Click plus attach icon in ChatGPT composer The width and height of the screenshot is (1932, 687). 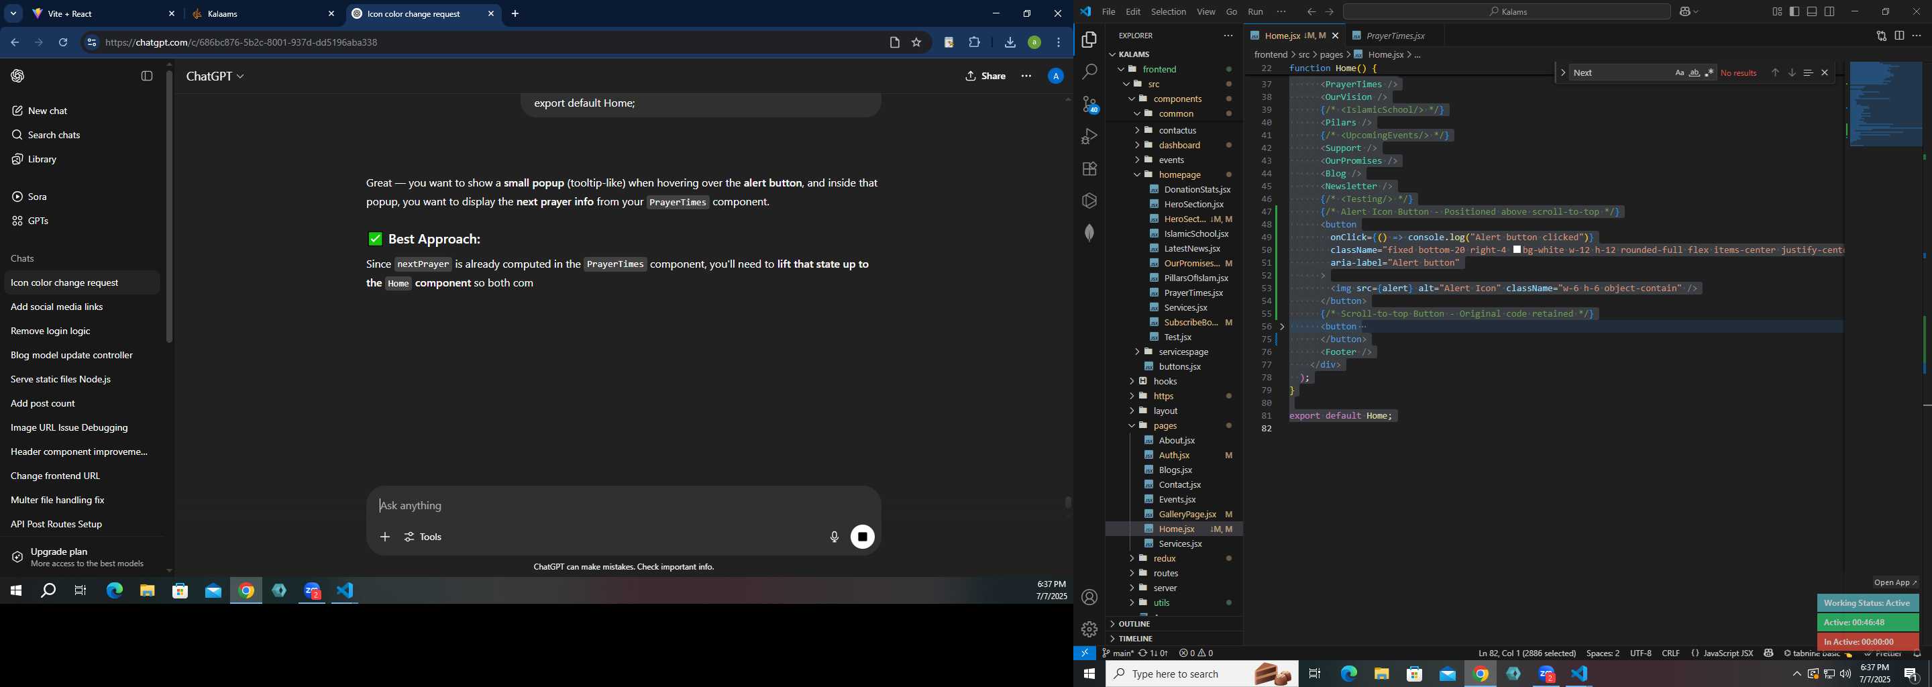point(385,537)
